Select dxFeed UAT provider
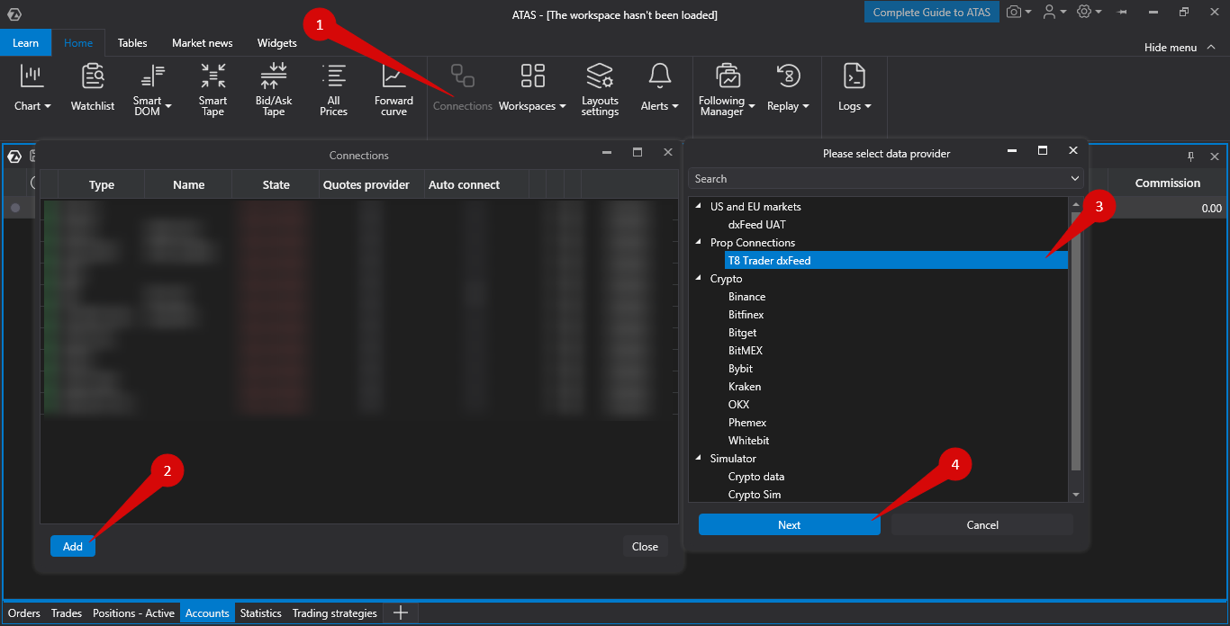Image resolution: width=1230 pixels, height=626 pixels. click(757, 224)
